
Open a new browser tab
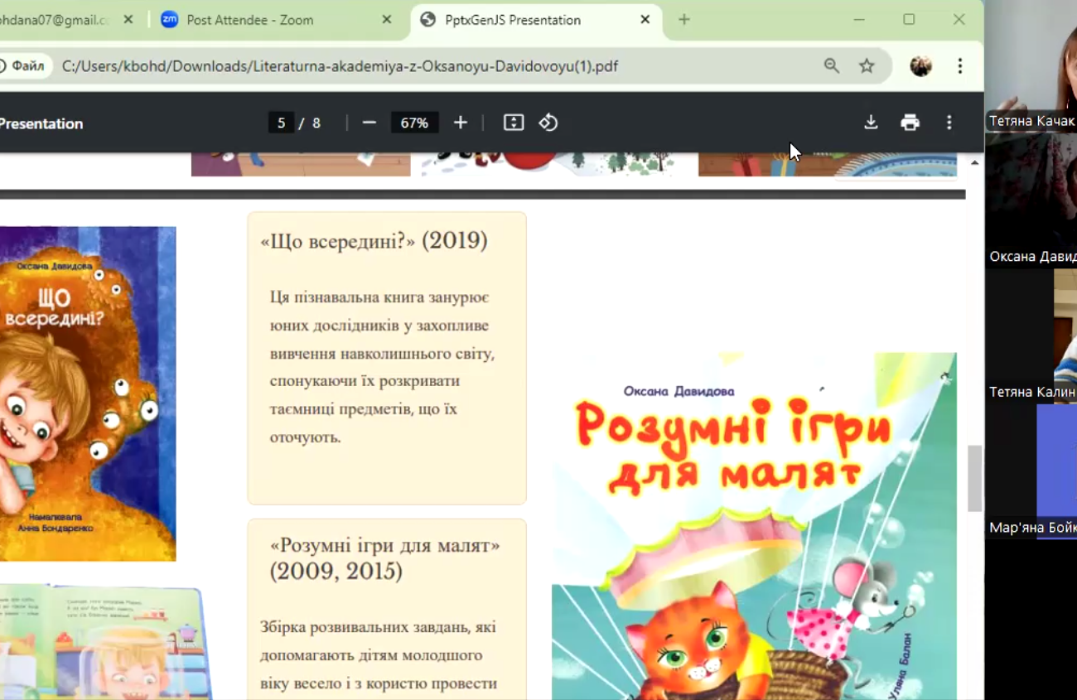click(684, 20)
